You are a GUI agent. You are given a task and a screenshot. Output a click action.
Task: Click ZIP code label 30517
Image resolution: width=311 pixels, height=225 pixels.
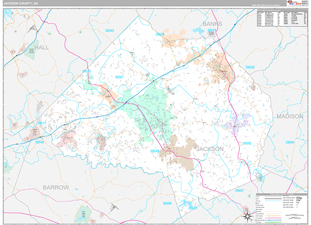click(x=41, y=123)
